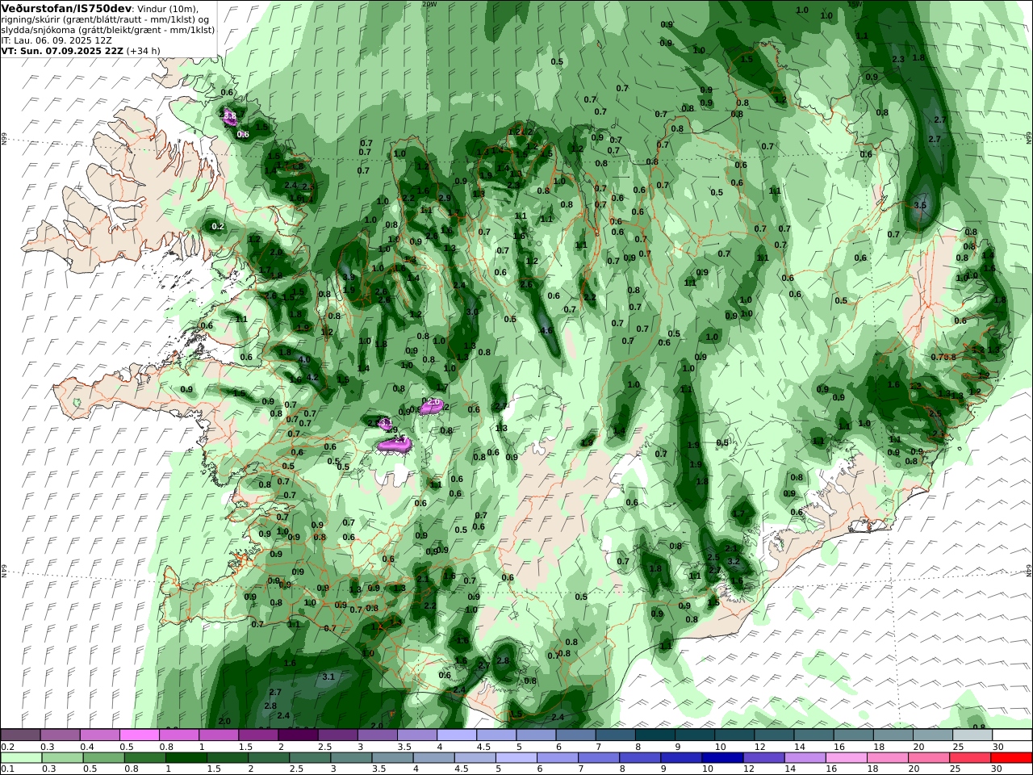Click the 3.8 value inside the purple snow patch
This screenshot has height=775, width=1033.
(x=230, y=116)
